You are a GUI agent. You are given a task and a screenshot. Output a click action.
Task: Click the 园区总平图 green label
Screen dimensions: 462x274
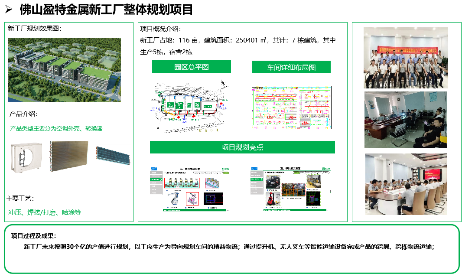point(191,67)
